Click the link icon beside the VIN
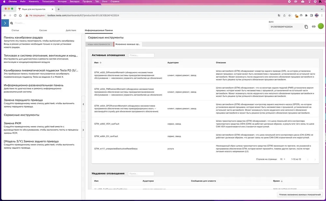Viewport: 326px width, 201px height. pos(313,27)
